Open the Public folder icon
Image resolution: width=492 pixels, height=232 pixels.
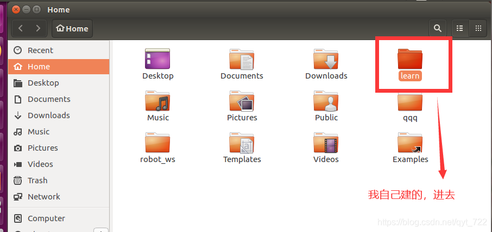(x=326, y=100)
